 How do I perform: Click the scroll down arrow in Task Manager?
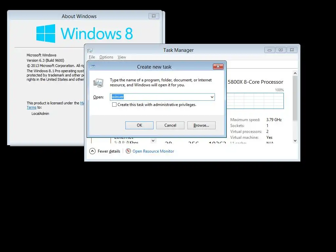[x=295, y=140]
